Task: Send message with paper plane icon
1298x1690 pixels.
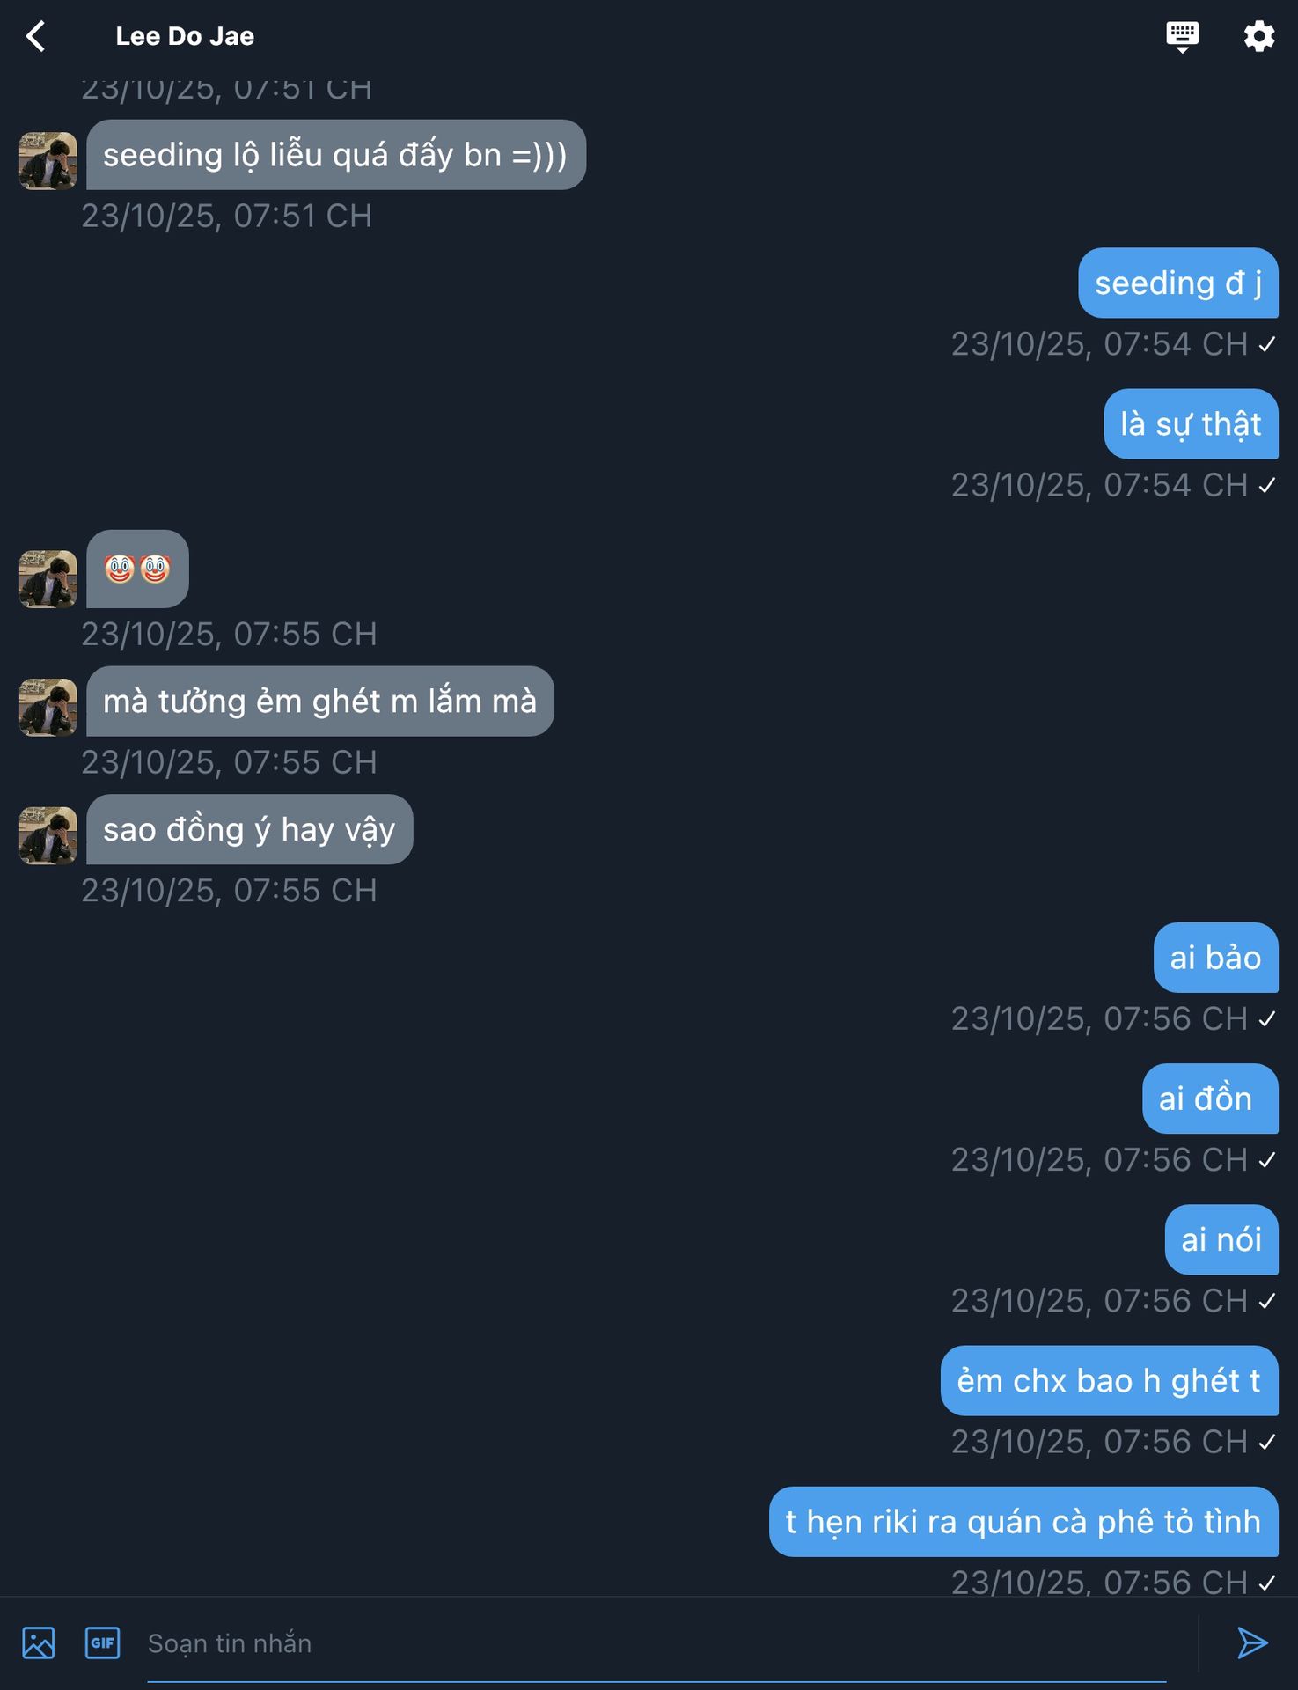Action: (1251, 1642)
